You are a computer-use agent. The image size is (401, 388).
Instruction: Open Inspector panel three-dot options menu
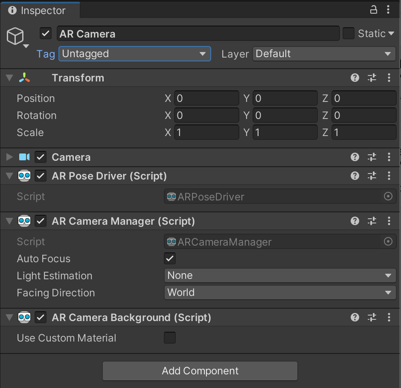388,10
